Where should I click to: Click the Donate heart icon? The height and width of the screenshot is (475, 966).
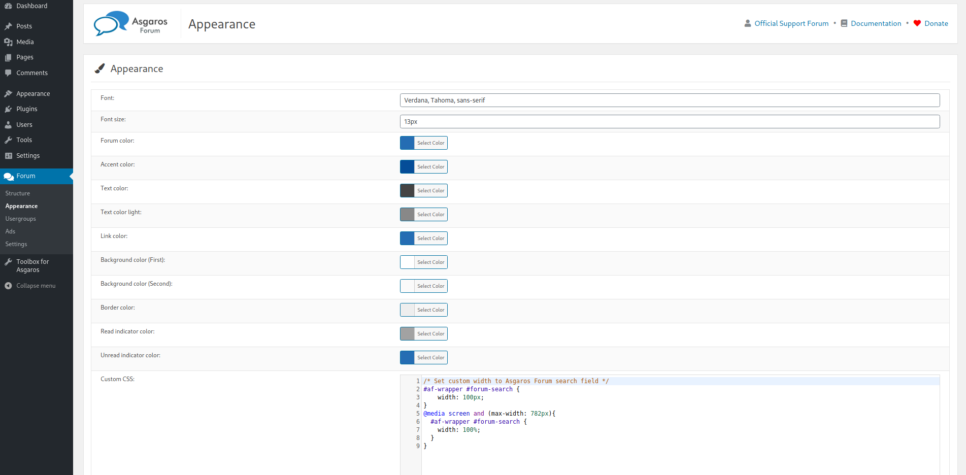tap(916, 23)
